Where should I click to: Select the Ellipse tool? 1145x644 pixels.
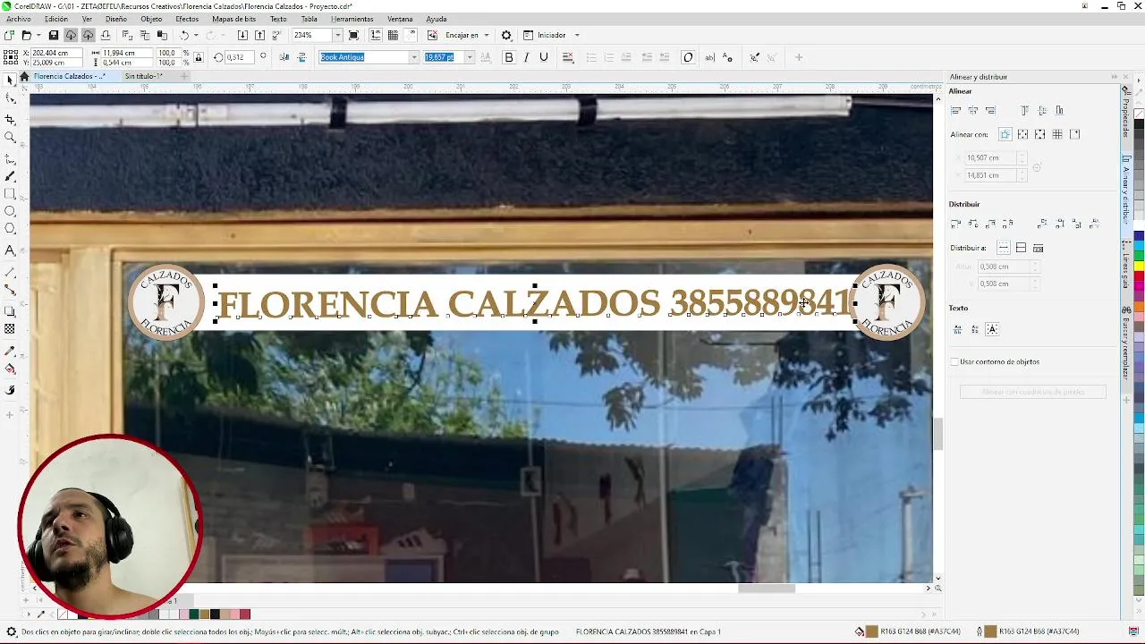pyautogui.click(x=10, y=211)
